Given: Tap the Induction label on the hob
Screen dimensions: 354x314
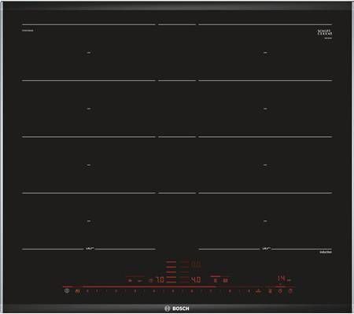Looking at the screenshot, I should tap(326, 252).
